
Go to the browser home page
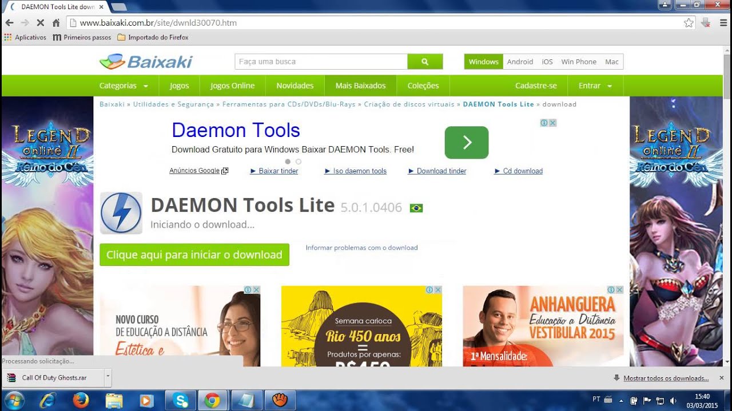click(x=56, y=23)
